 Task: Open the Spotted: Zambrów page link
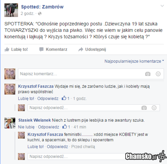[x=42, y=7]
